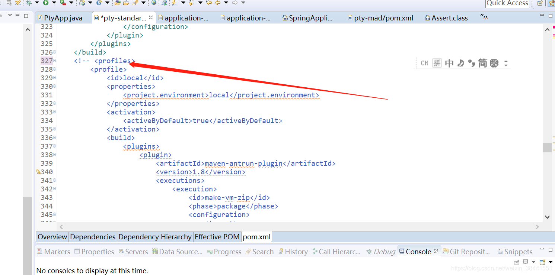Click the Open Task folder icon
555x275 pixels.
pyautogui.click(x=126, y=3)
